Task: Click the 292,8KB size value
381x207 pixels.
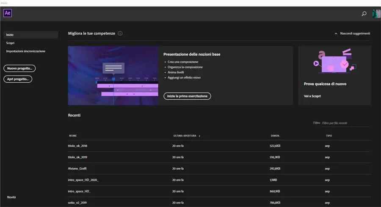Action: 275,169
